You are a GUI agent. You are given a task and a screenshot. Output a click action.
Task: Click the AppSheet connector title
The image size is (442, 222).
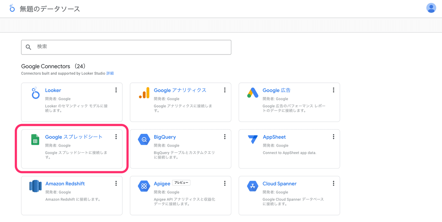coord(274,137)
